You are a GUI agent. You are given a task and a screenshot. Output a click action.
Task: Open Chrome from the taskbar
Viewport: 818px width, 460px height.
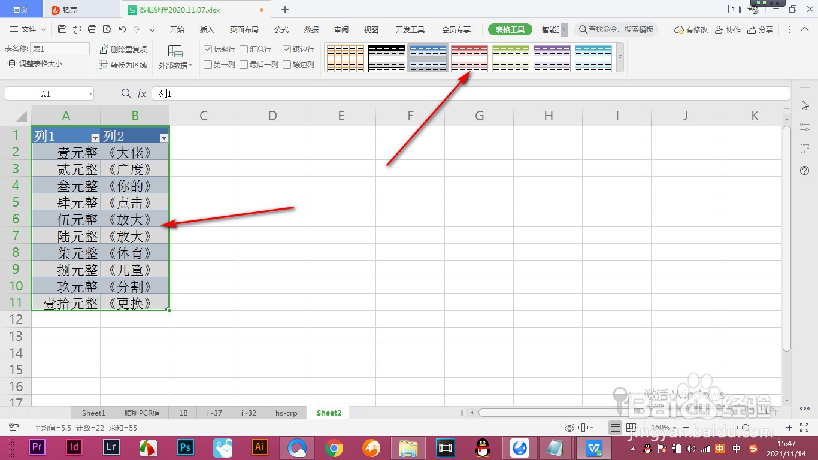click(334, 447)
